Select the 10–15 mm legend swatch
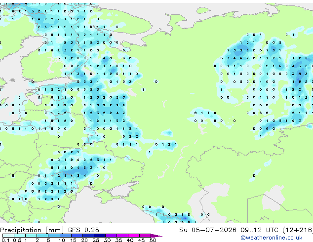Screen dimensions: 313x242 point(66,236)
